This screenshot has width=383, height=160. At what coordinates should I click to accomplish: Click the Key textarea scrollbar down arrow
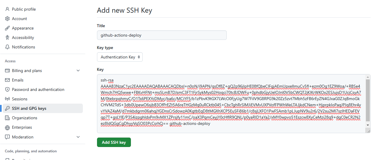click(368, 125)
